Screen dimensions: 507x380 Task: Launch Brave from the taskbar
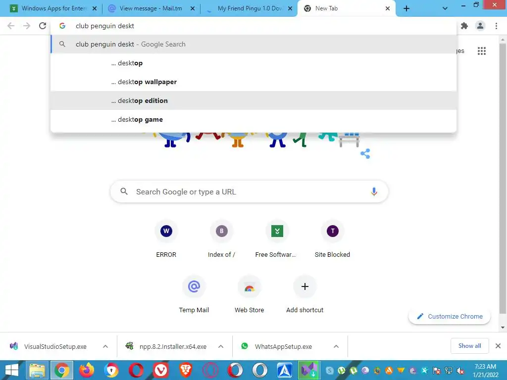coord(186,370)
